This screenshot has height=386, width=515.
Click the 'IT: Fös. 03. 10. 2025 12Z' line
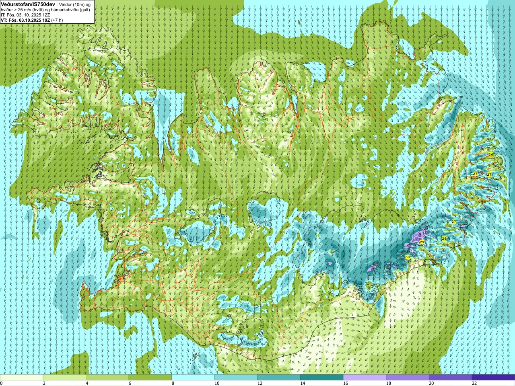25,15
